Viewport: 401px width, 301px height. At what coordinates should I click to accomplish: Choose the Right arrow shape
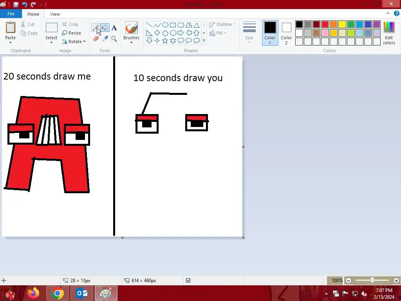tap(181, 33)
